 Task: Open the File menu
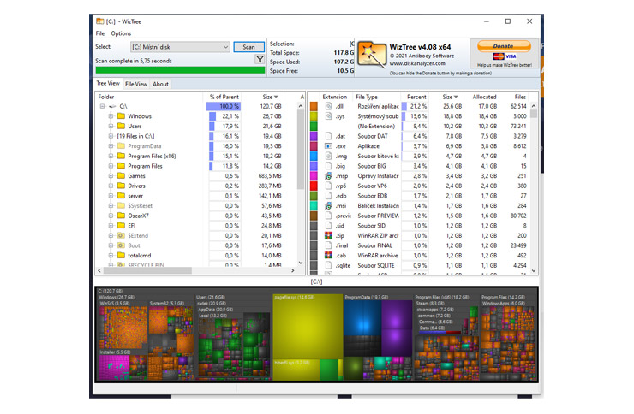100,33
